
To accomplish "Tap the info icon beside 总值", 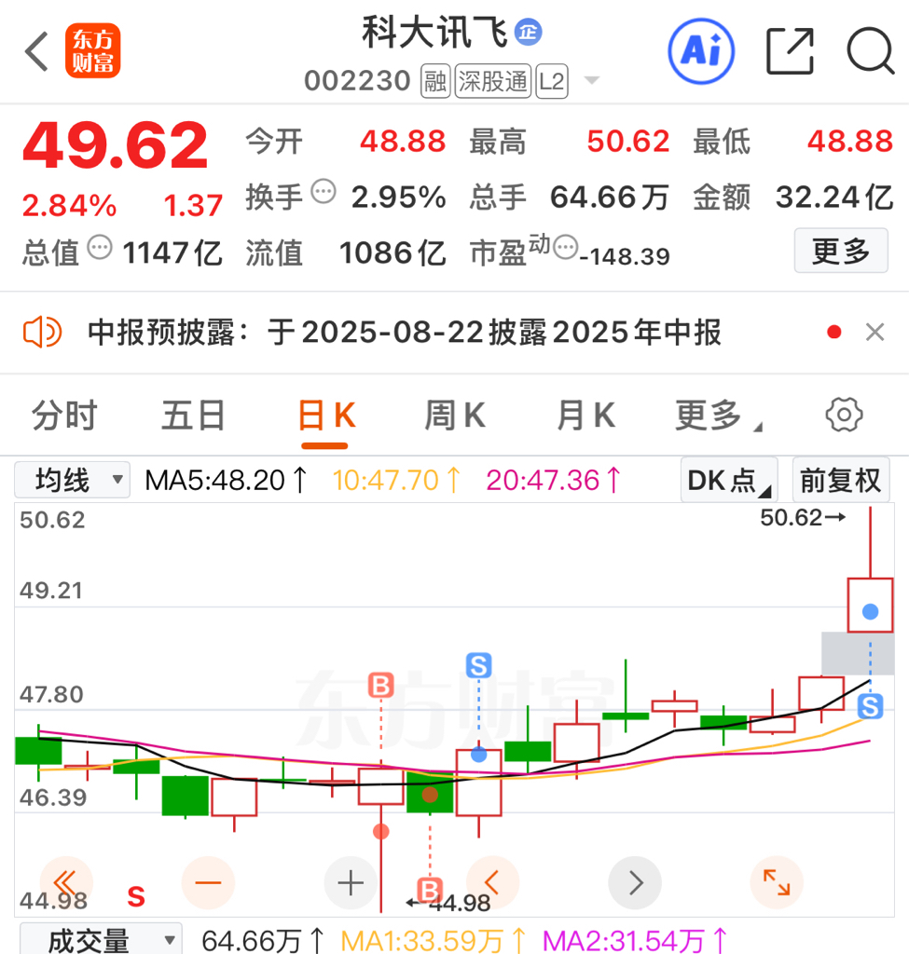I will pos(100,247).
